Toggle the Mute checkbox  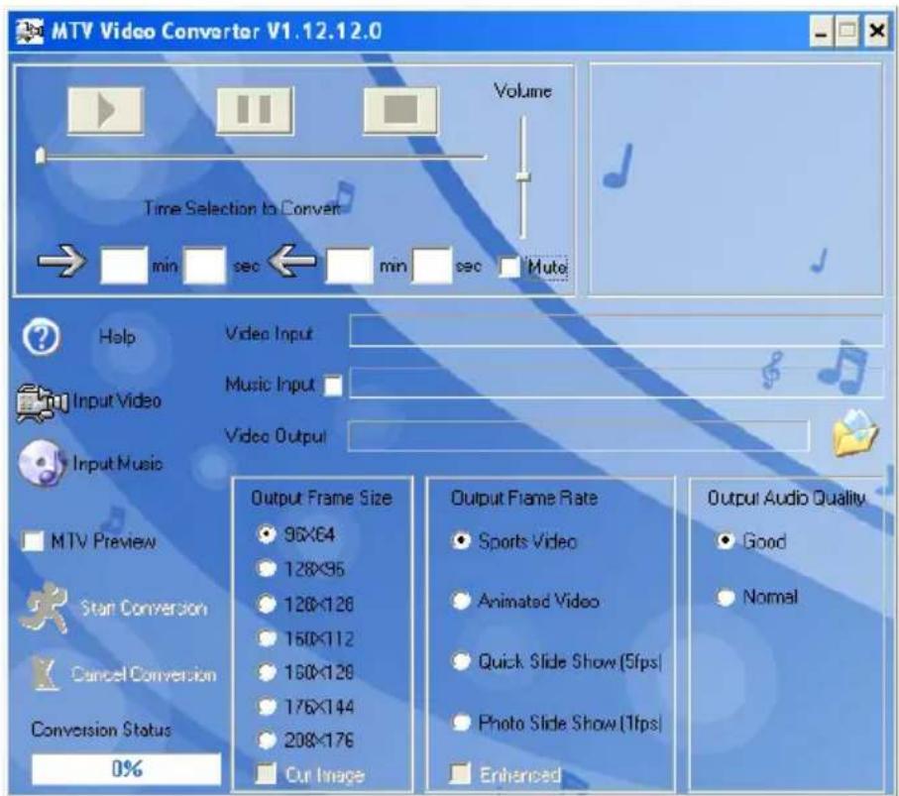(509, 267)
